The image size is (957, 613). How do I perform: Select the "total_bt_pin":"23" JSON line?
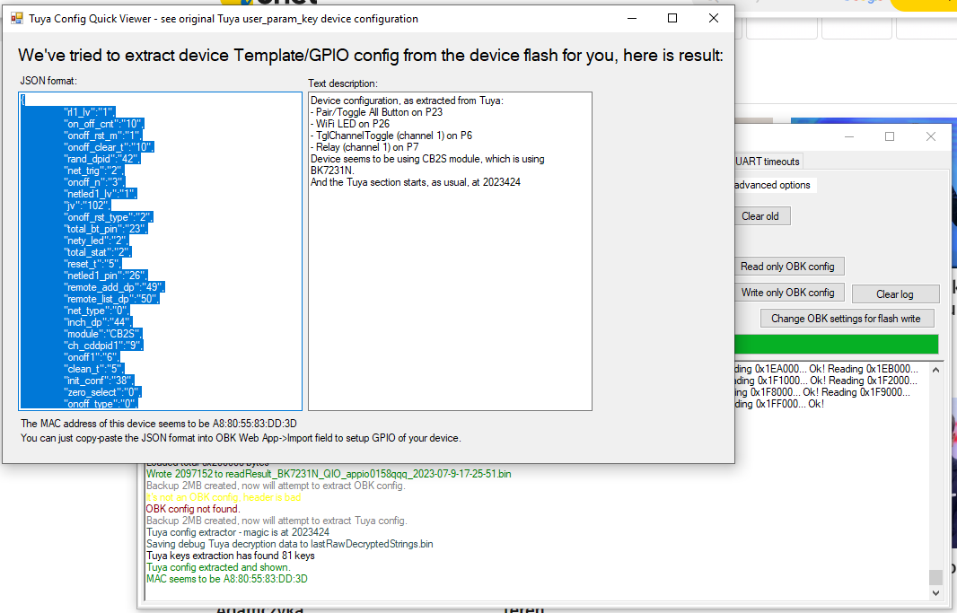106,229
